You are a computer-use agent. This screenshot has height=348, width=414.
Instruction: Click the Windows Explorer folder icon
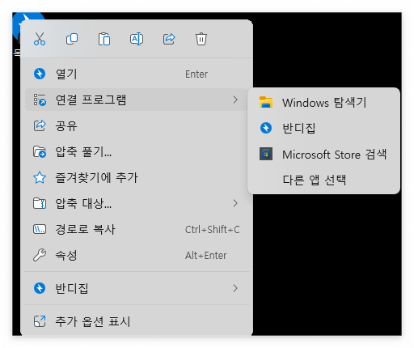coord(266,102)
